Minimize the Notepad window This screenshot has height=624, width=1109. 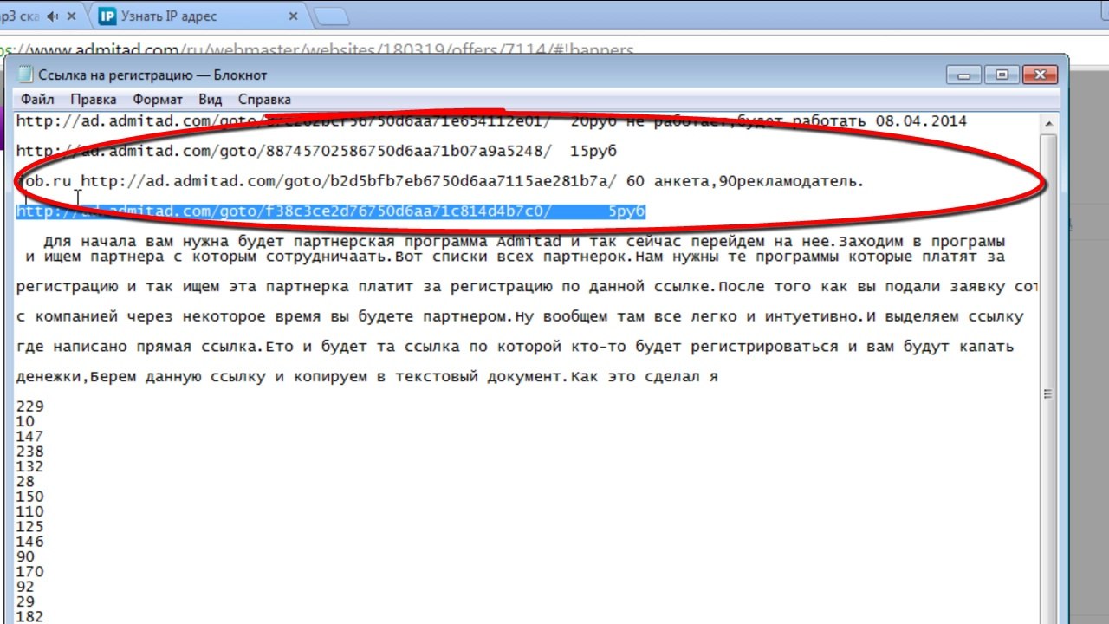(964, 75)
